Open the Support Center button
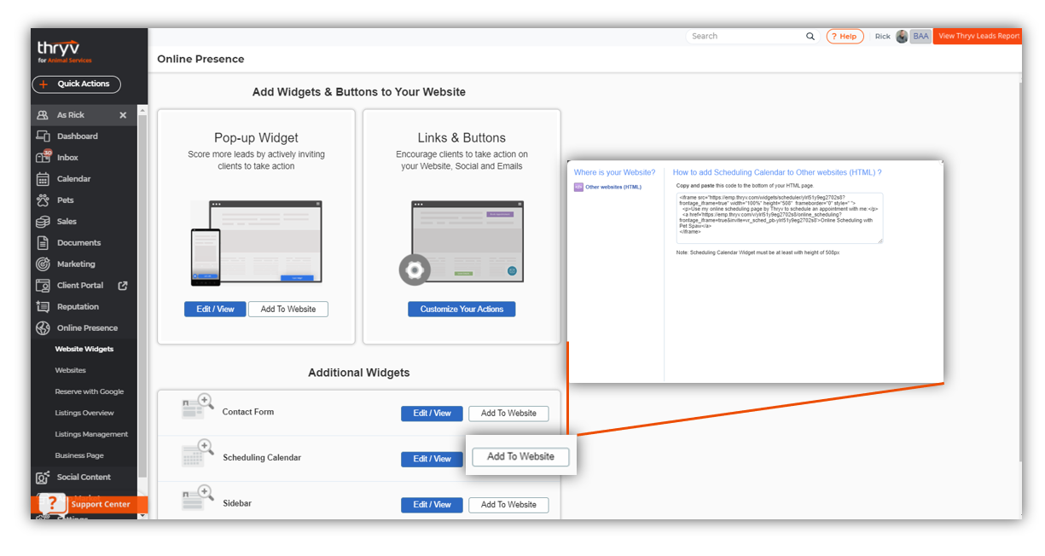1045x556 pixels. (x=89, y=504)
